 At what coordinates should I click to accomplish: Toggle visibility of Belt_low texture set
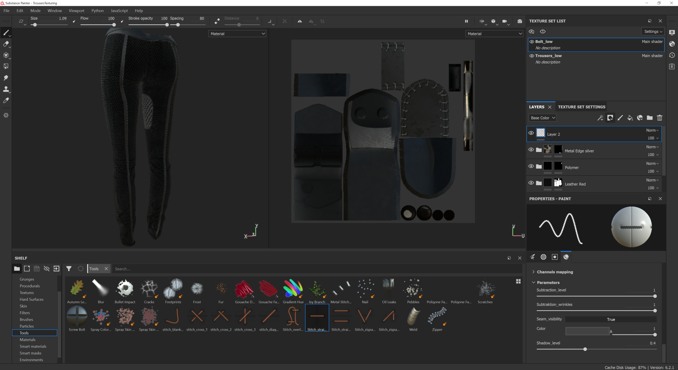point(532,42)
